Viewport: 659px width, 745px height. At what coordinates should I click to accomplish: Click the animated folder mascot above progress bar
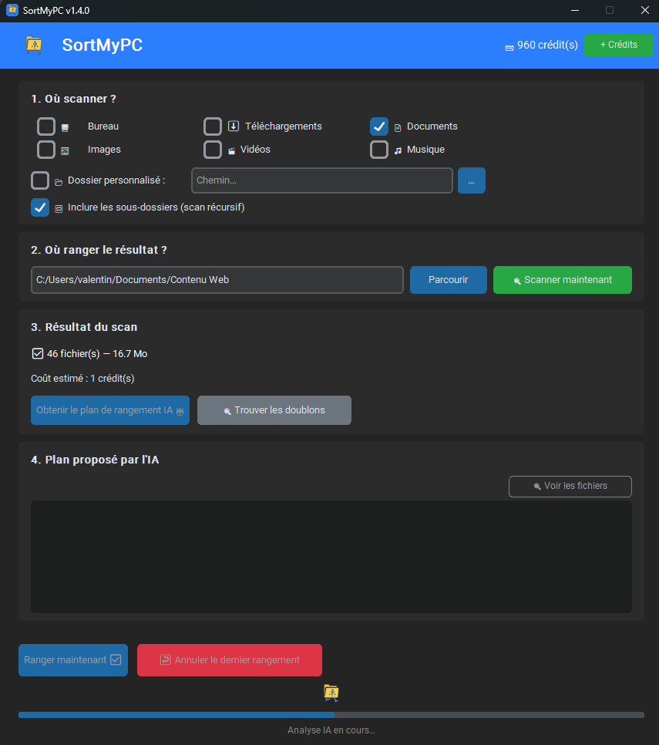pos(331,693)
